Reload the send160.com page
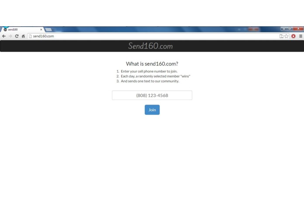Screen dimensions: 304x216 [x=17, y=36]
